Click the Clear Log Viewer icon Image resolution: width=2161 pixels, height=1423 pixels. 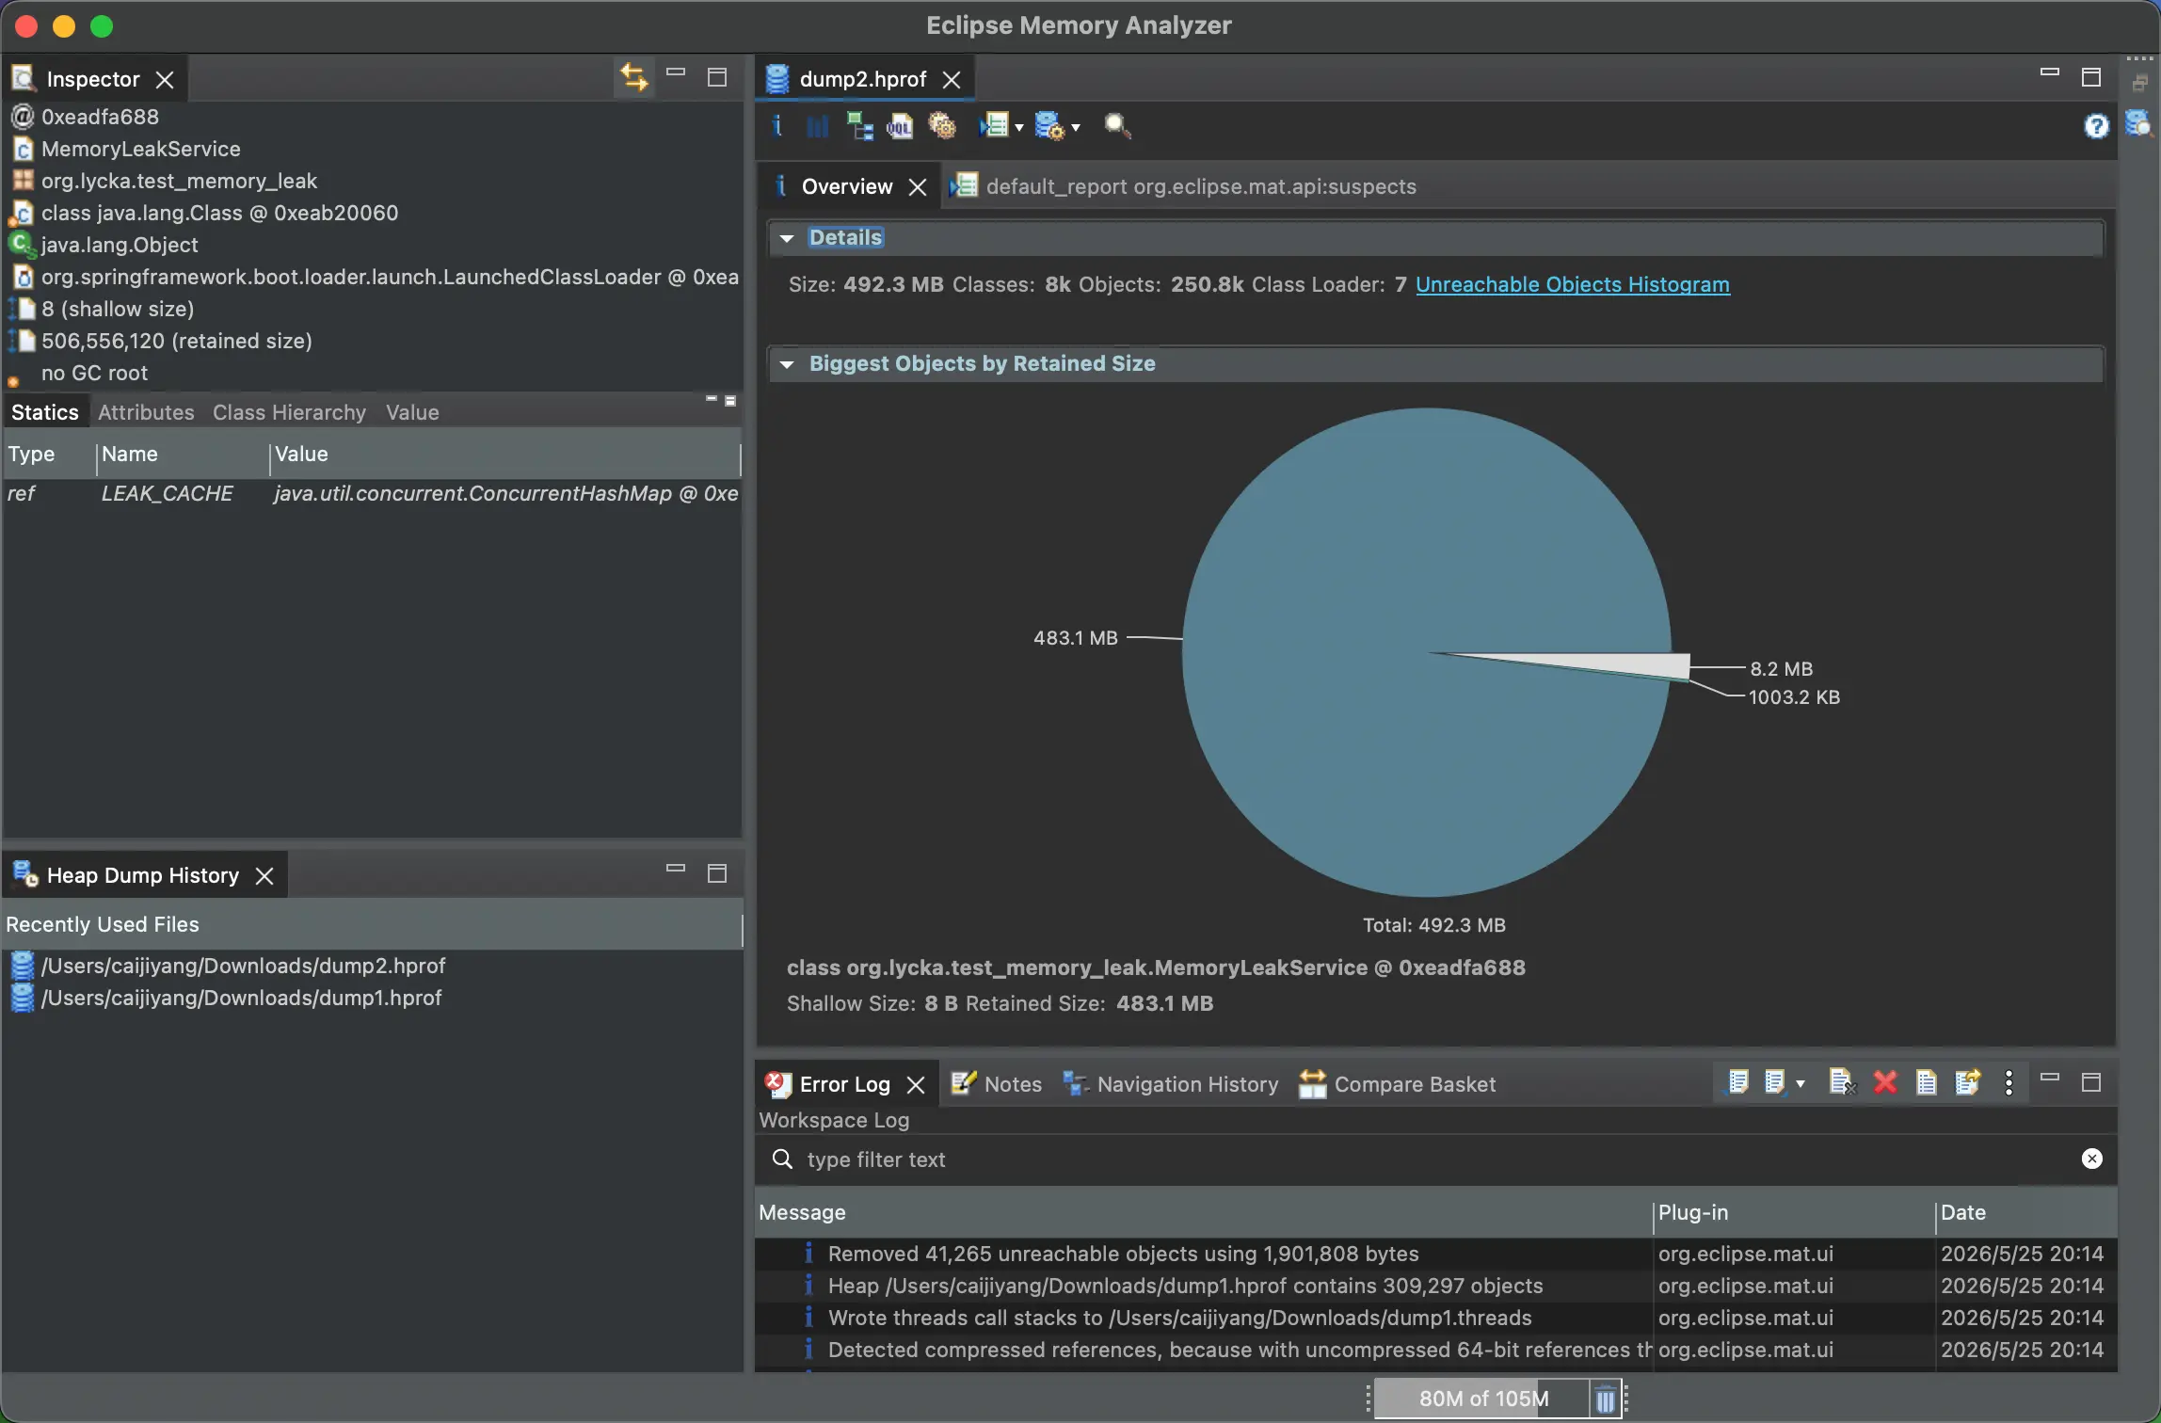point(1842,1083)
